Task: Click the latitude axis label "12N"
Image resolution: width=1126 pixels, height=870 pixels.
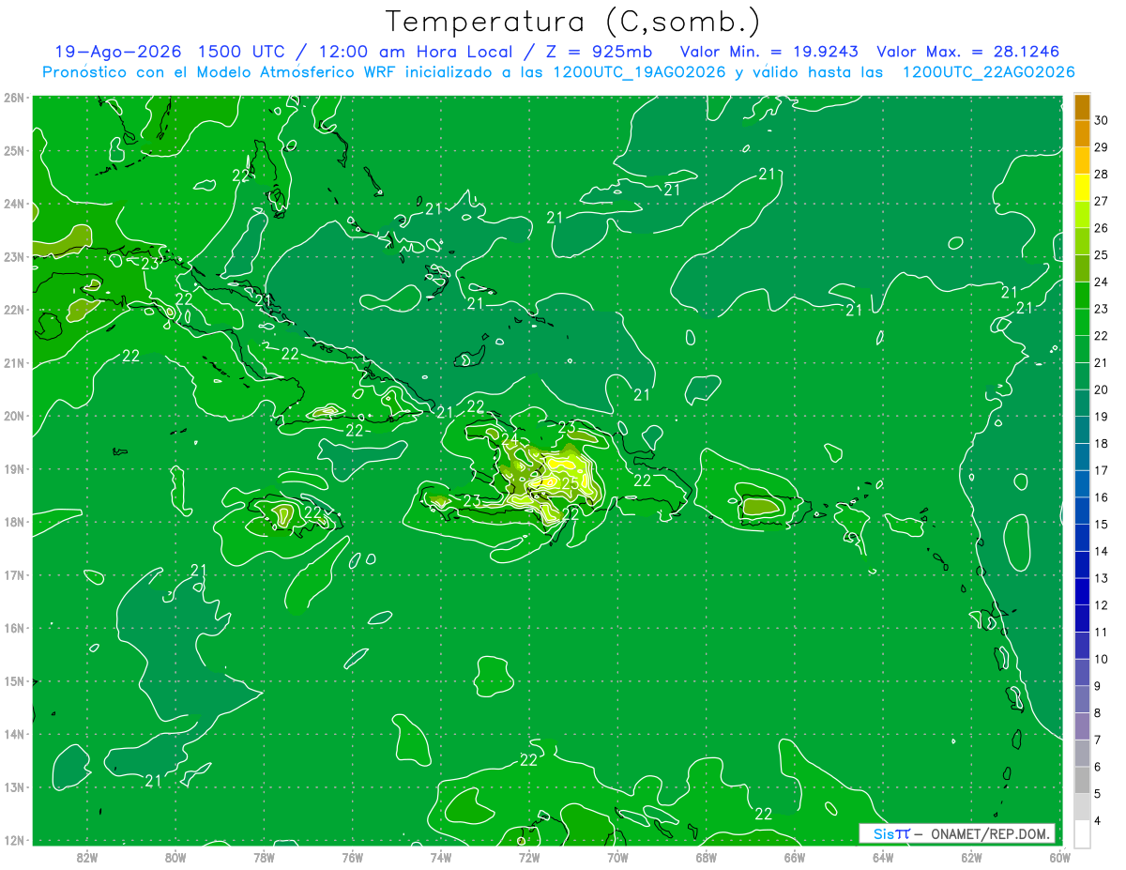Action: click(x=13, y=840)
